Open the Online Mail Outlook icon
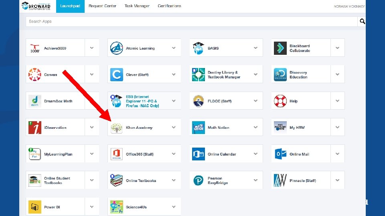Screen dimensions: 385x216 (280, 154)
